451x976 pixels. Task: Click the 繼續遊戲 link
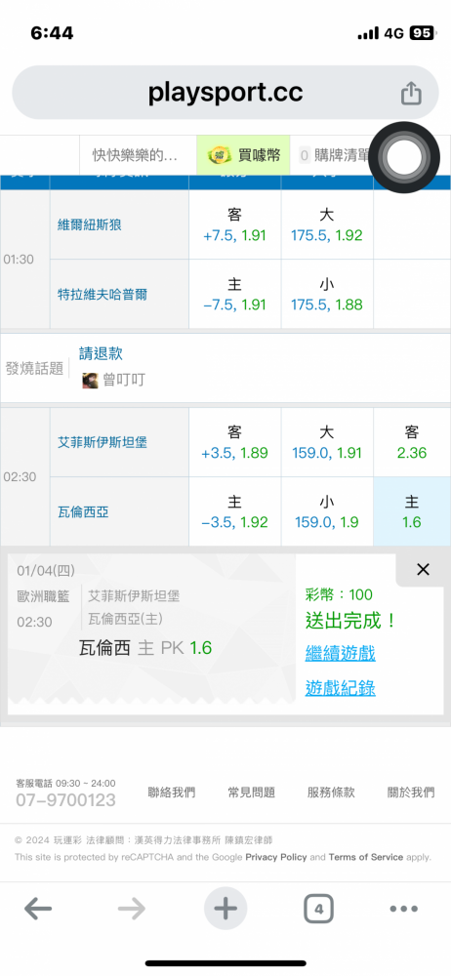pos(340,654)
